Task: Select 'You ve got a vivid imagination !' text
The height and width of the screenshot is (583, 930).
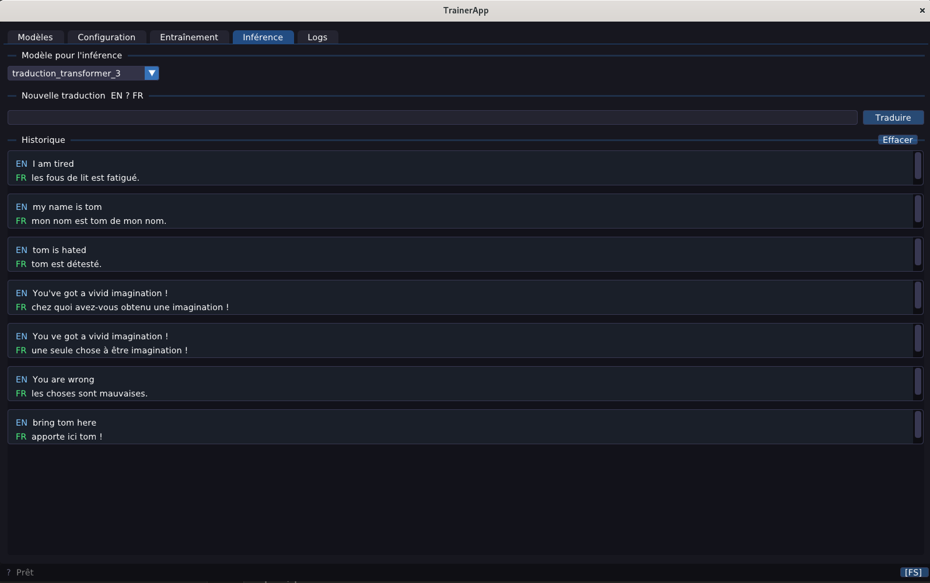Action: click(100, 336)
